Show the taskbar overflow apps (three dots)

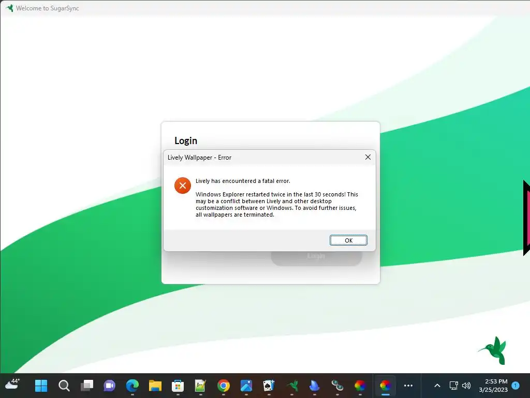pos(408,386)
